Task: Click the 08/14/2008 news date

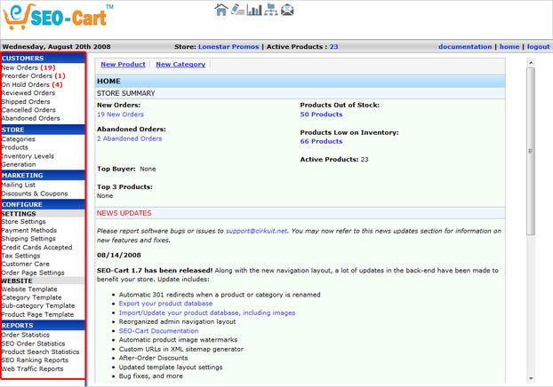Action: 119,255
